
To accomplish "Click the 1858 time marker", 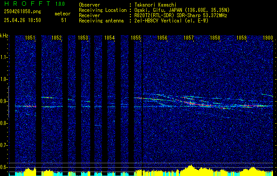I will (x=215, y=38).
